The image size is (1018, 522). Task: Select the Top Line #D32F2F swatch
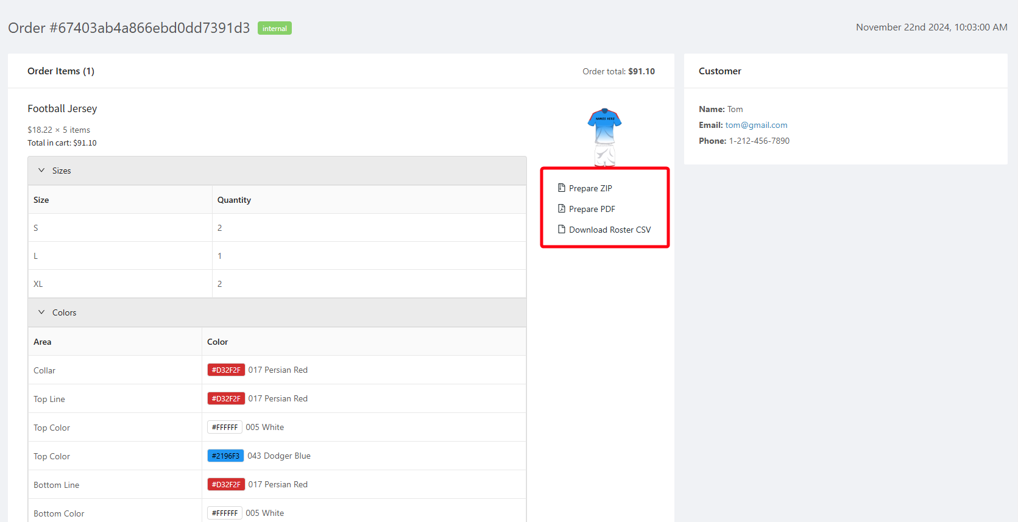(226, 398)
